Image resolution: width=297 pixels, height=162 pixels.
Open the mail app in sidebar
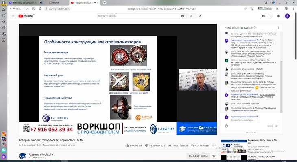pos(4,134)
